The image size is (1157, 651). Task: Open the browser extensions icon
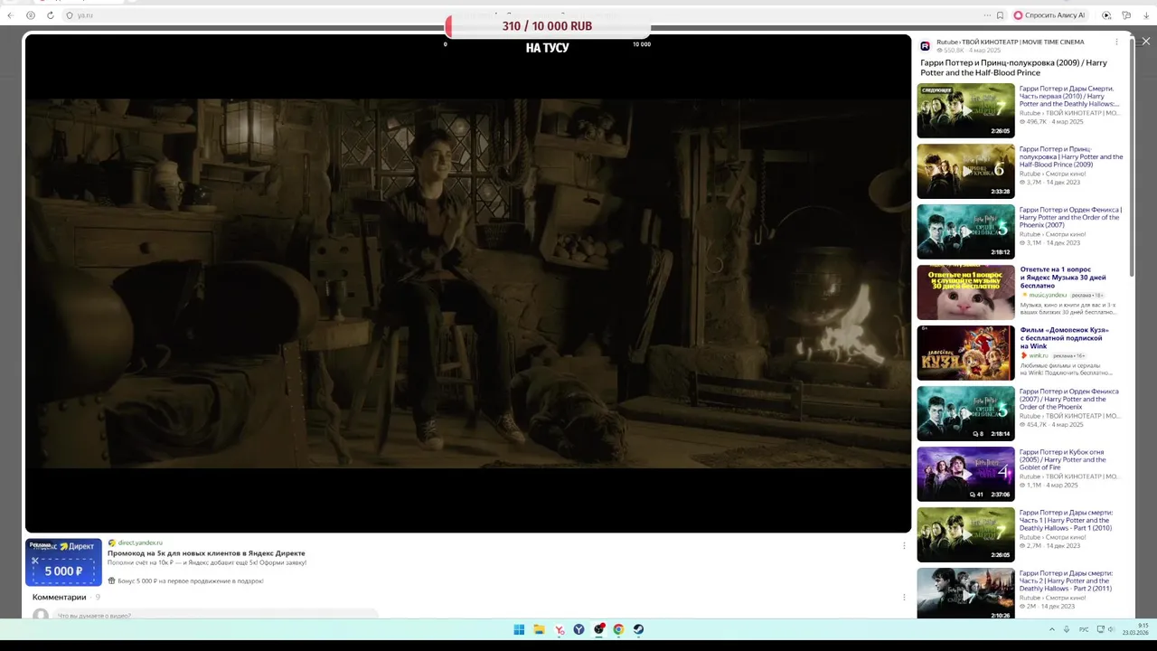click(x=1126, y=15)
